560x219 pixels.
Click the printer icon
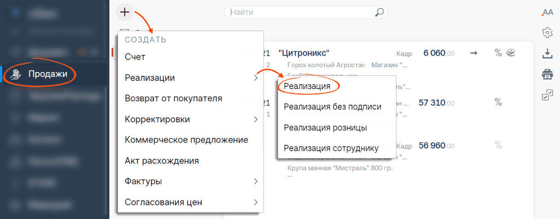coord(547,74)
